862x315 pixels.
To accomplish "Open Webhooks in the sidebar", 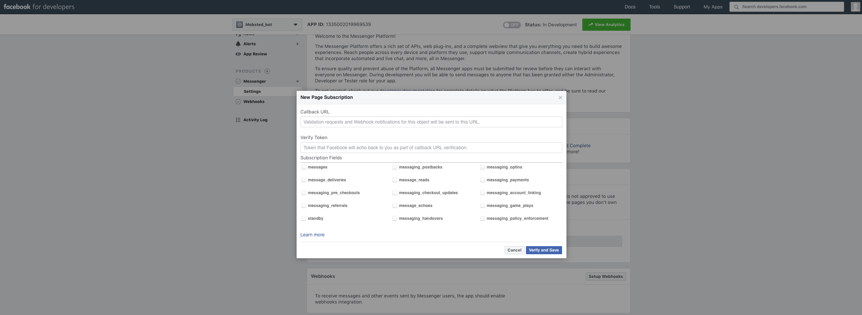I will tap(254, 102).
